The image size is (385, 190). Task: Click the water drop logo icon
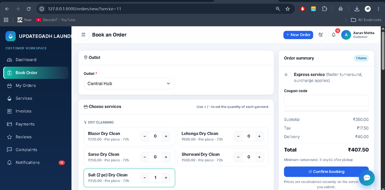10,36
